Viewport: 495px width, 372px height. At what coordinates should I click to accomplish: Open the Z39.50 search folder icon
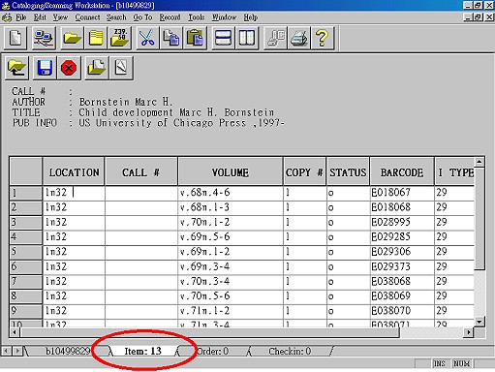pyautogui.click(x=119, y=38)
